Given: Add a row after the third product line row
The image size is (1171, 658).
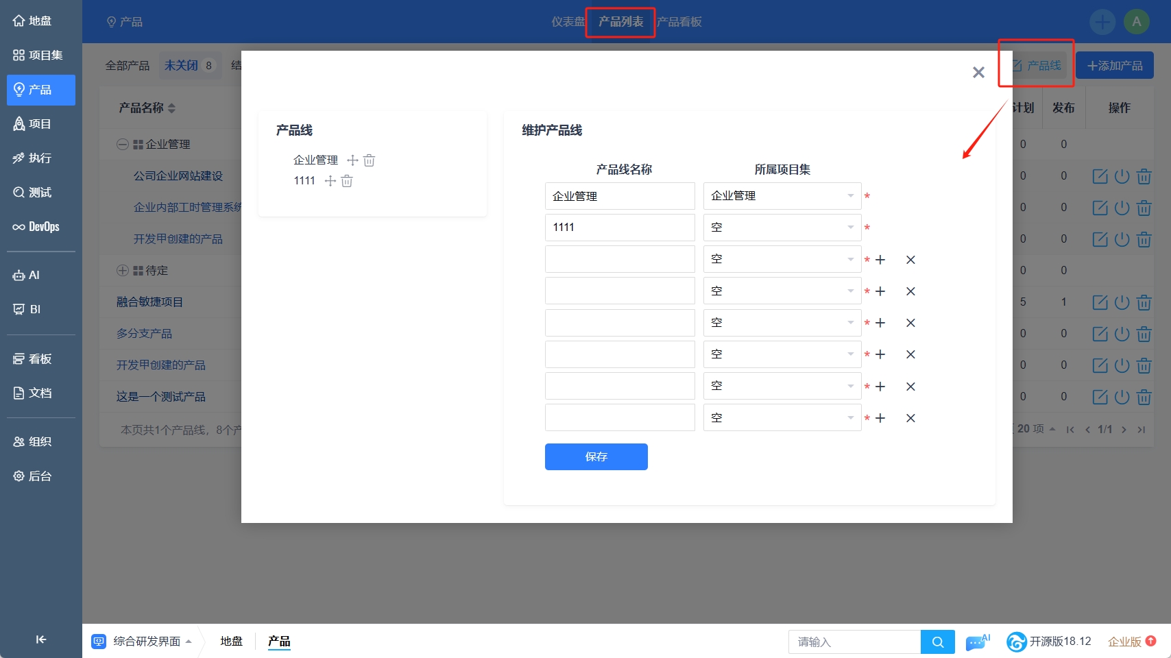Looking at the screenshot, I should 880,260.
